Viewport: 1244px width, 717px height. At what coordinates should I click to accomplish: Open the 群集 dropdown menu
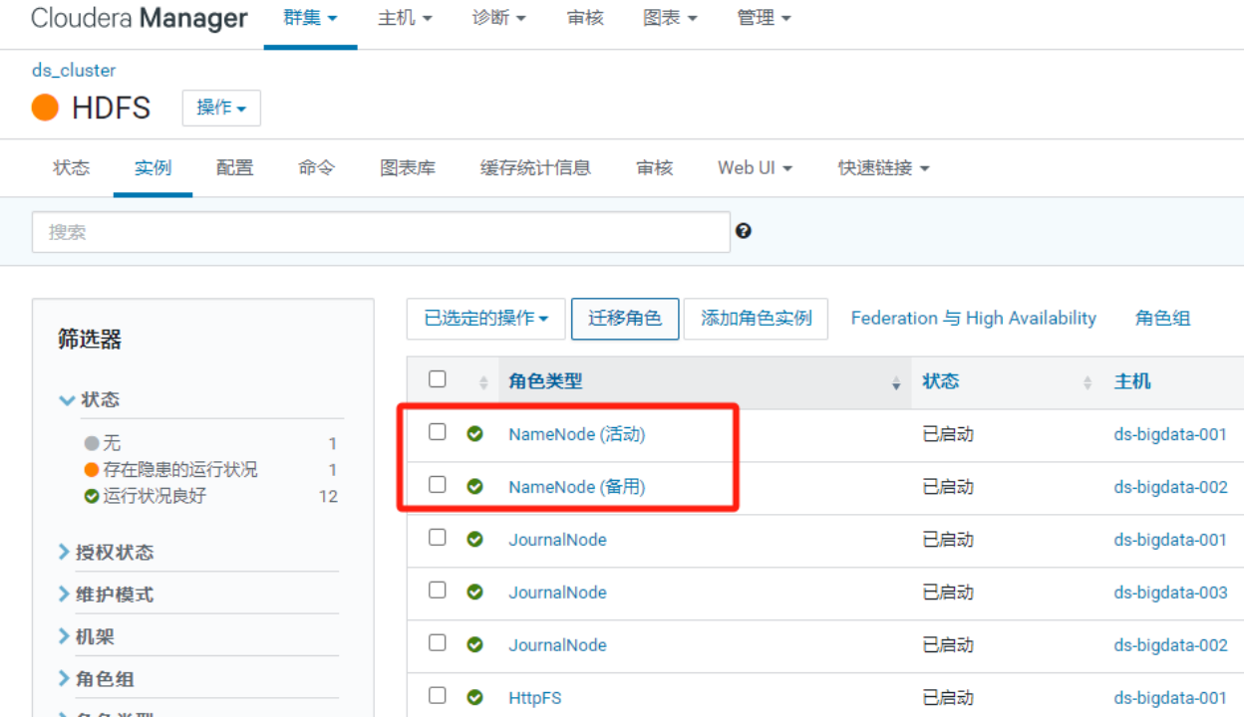tap(310, 18)
